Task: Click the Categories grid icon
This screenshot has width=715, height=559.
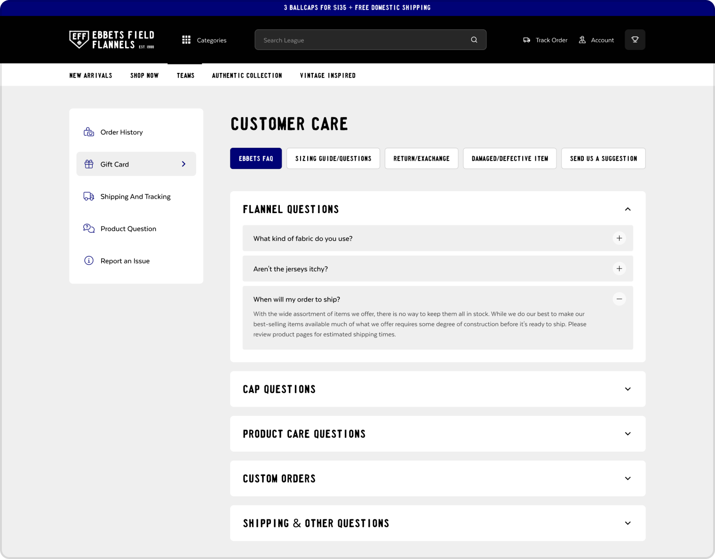Action: click(186, 40)
